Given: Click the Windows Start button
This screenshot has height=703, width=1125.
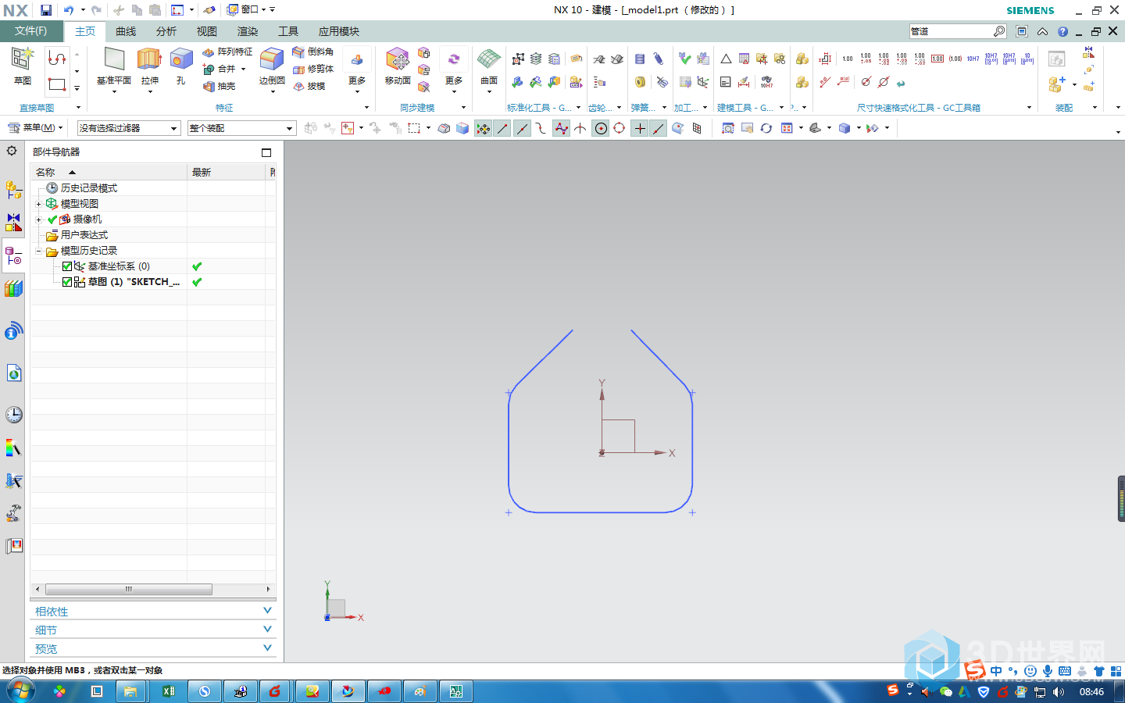Looking at the screenshot, I should coord(20,691).
